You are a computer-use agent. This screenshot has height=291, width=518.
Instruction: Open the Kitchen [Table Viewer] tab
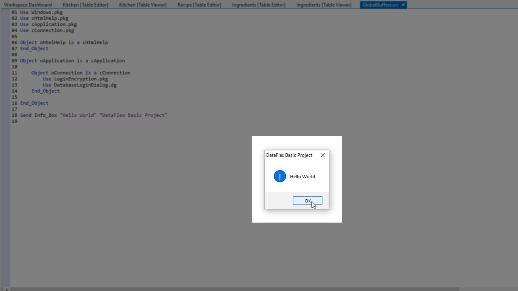(143, 5)
